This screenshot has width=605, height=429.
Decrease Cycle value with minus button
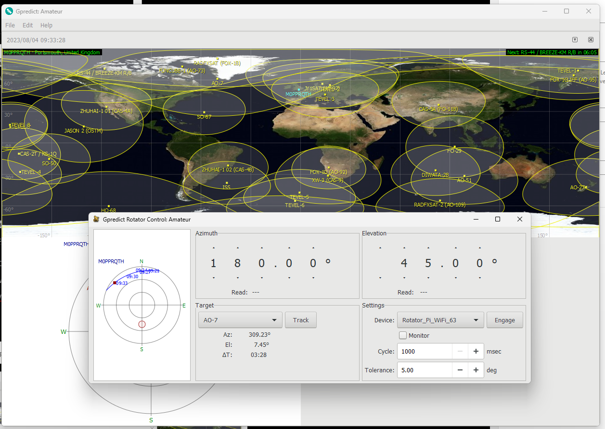click(460, 351)
